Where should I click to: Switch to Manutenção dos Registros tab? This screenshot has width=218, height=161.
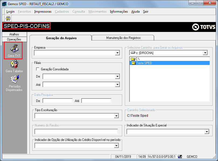pos(123,38)
